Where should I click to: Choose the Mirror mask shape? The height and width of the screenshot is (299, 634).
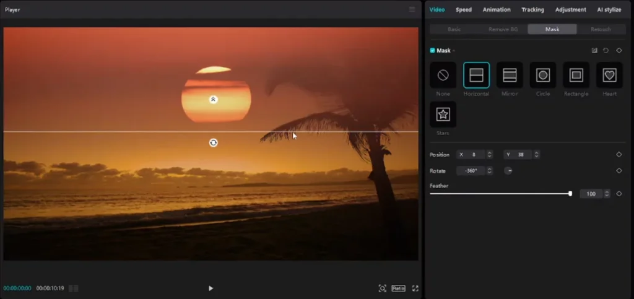(x=510, y=75)
